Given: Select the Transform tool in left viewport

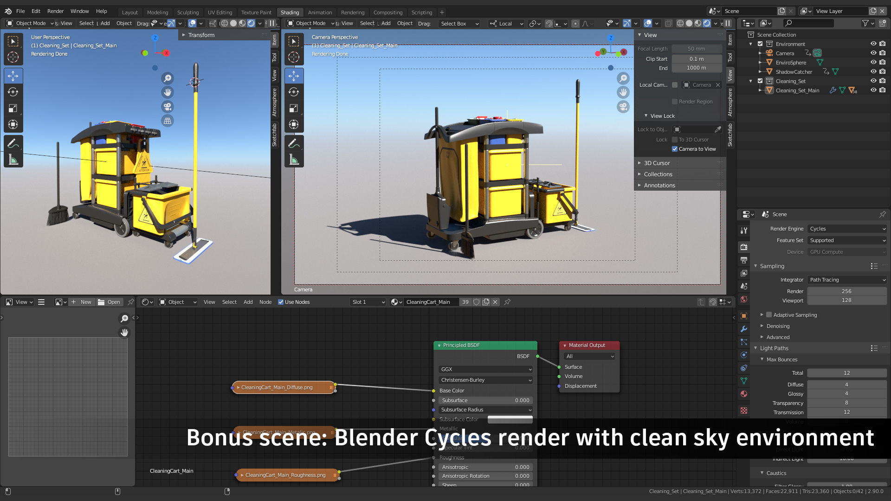Looking at the screenshot, I should [13, 124].
